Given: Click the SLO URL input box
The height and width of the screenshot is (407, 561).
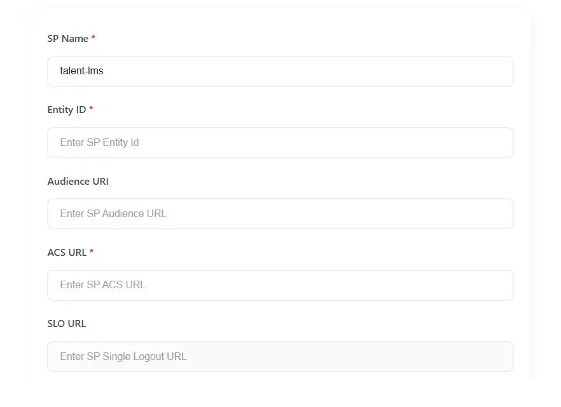Looking at the screenshot, I should pos(280,356).
